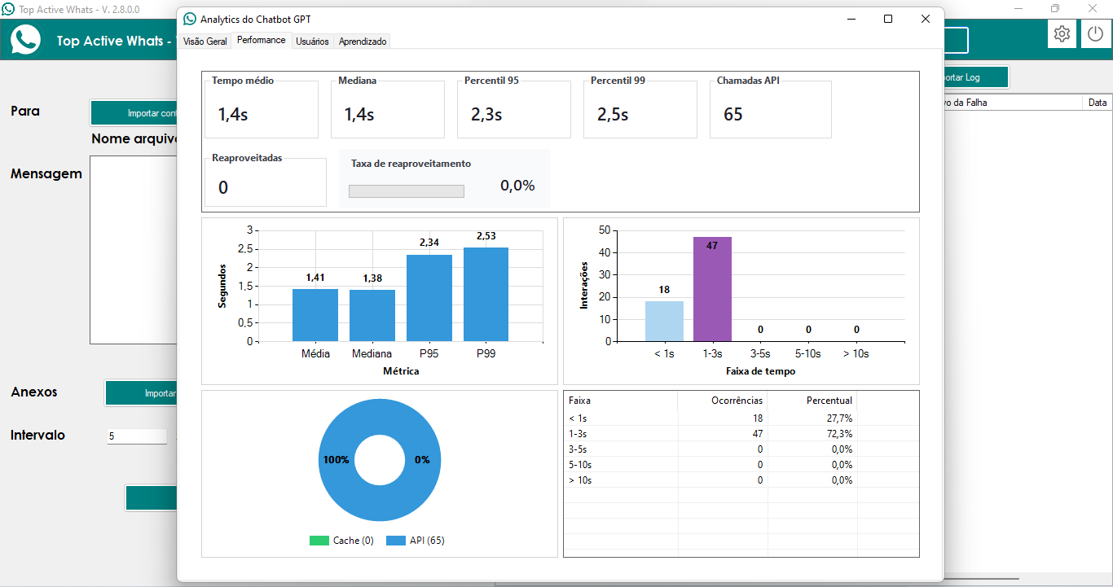Click the Ocorrências column header
Image resolution: width=1113 pixels, height=587 pixels.
pyautogui.click(x=723, y=401)
